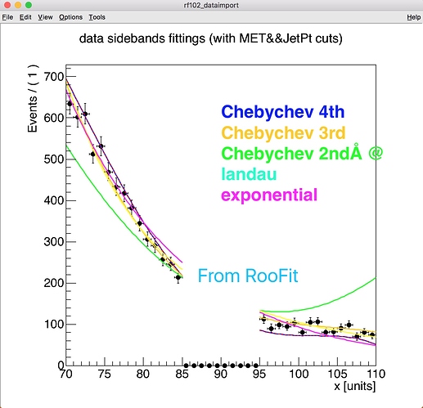Click the green zoom window button

point(28,5)
